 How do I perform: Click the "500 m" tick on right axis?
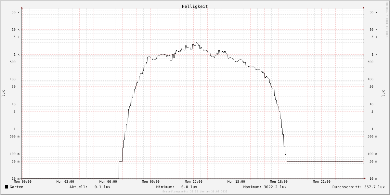tap(372, 136)
